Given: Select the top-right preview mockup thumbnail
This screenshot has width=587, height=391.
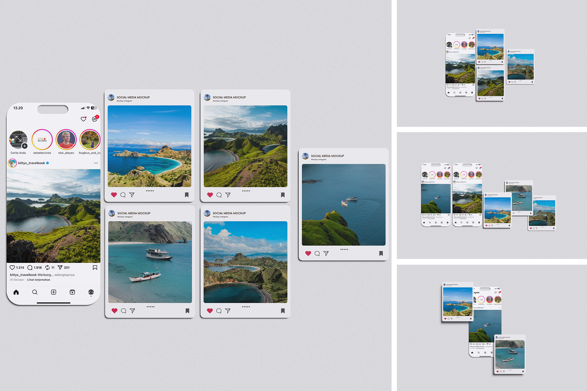Looking at the screenshot, I should [492, 63].
